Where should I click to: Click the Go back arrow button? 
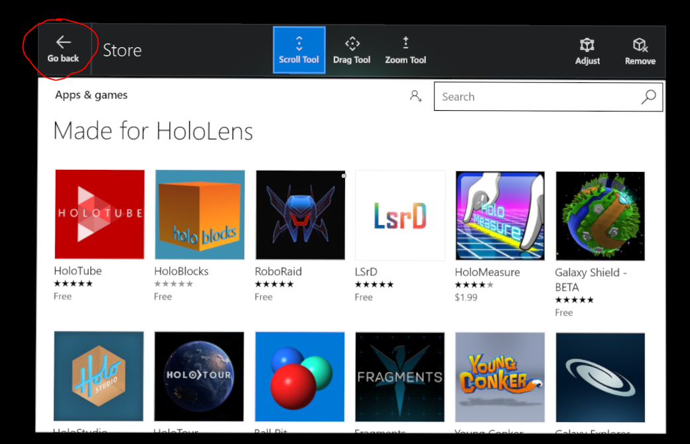(x=64, y=49)
